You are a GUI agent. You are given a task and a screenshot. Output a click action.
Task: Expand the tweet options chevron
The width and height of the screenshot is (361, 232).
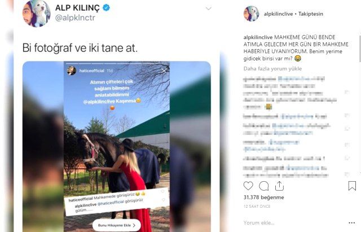click(x=209, y=8)
